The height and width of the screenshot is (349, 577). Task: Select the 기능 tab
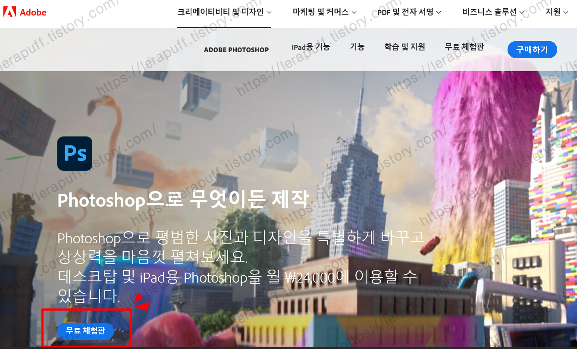click(x=357, y=47)
